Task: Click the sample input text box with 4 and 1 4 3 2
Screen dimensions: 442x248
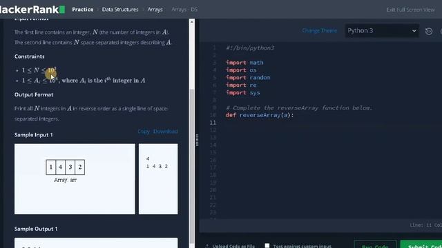Action: (x=158, y=179)
